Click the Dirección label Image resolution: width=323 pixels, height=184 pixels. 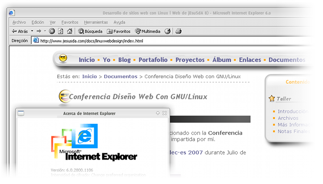(x=19, y=40)
